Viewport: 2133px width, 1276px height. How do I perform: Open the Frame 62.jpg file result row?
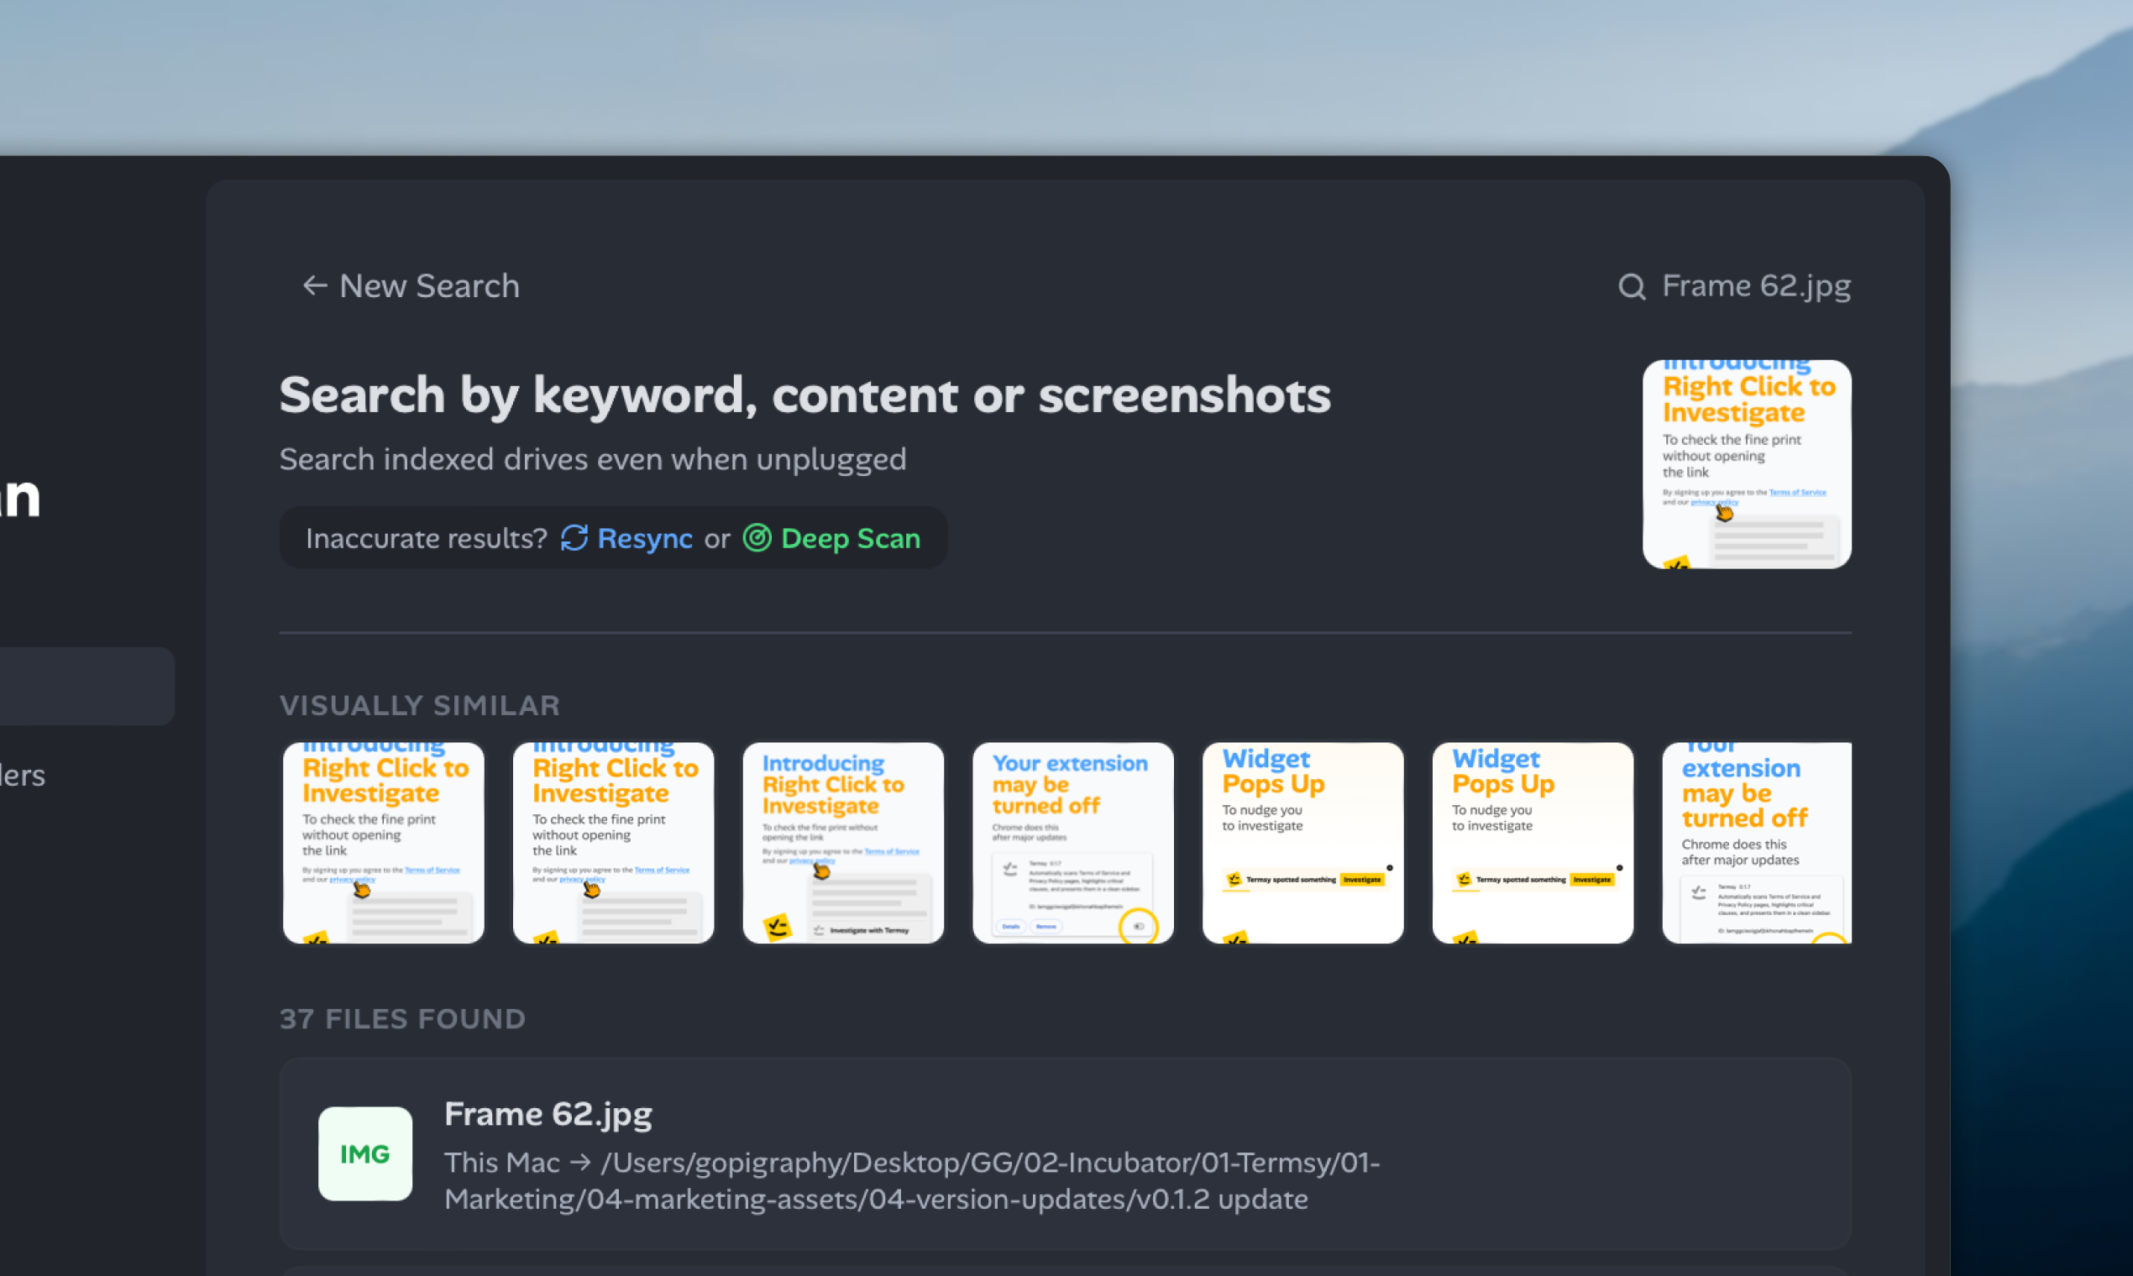click(x=946, y=1153)
